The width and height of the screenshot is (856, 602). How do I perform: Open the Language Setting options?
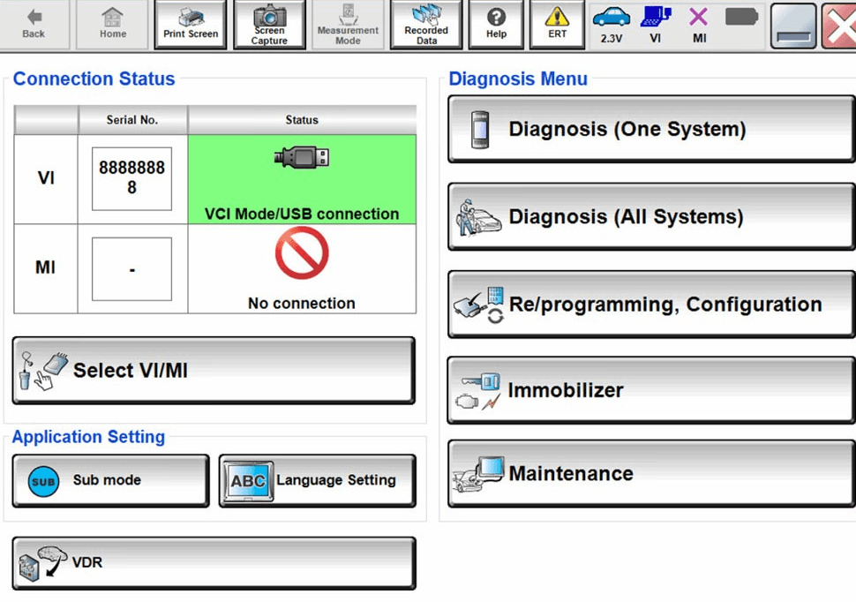[316, 480]
